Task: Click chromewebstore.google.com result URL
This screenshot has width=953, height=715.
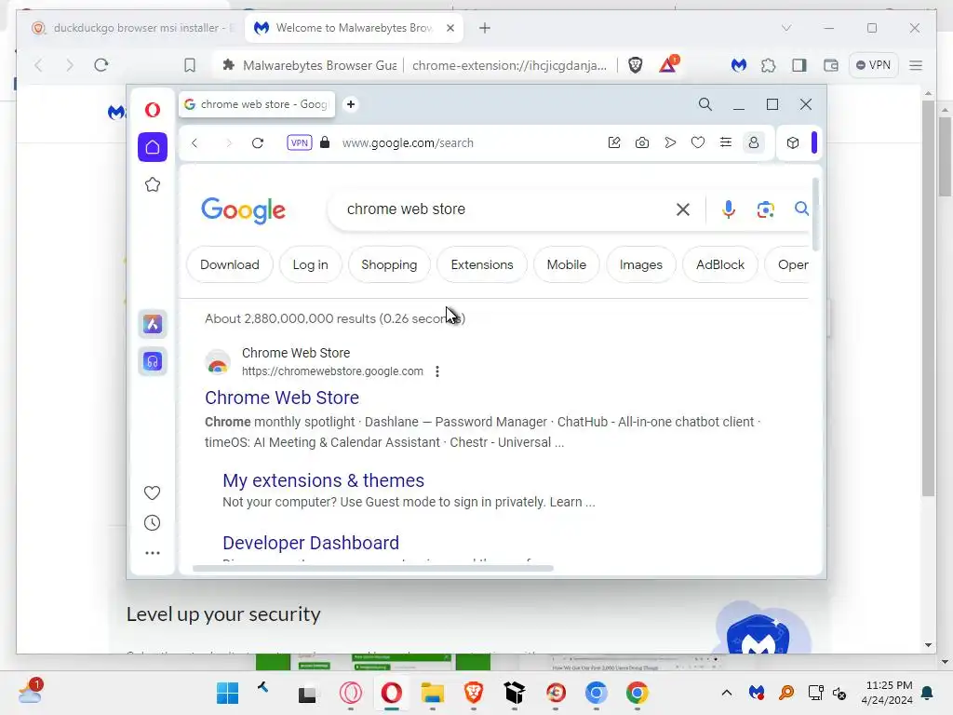Action: point(332,371)
